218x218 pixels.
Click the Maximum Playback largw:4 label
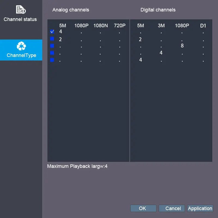click(x=77, y=166)
